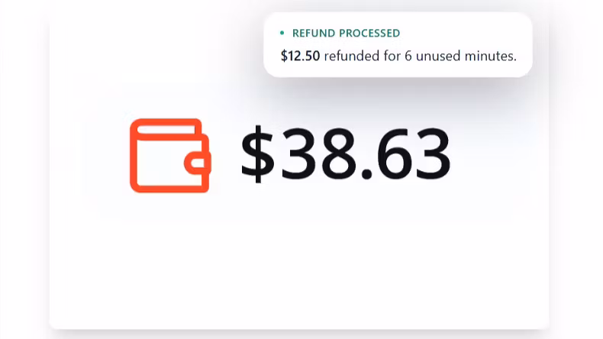603x339 pixels.
Task: Click the clasp on the wallet icon
Action: click(199, 162)
